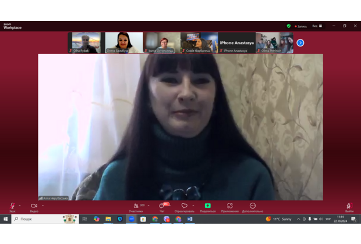Open Отреагировать reactions heart icon
Image resolution: width=361 pixels, height=244 pixels.
click(x=184, y=207)
